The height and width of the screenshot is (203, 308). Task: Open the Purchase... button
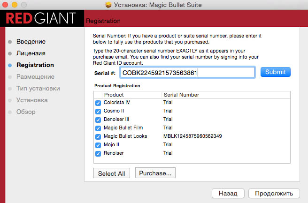pyautogui.click(x=155, y=173)
